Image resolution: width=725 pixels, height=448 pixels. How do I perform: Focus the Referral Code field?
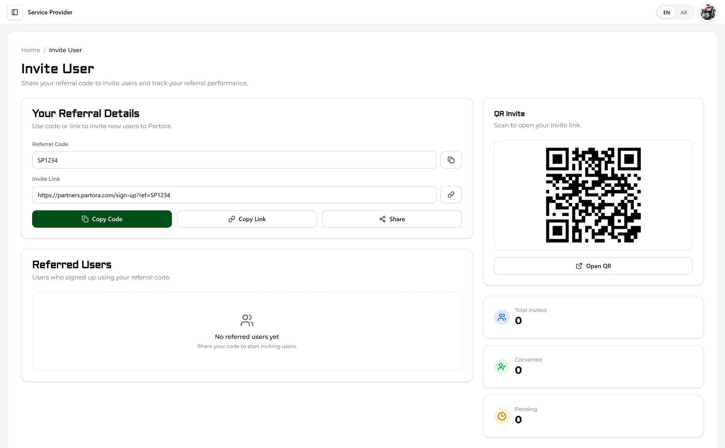234,160
